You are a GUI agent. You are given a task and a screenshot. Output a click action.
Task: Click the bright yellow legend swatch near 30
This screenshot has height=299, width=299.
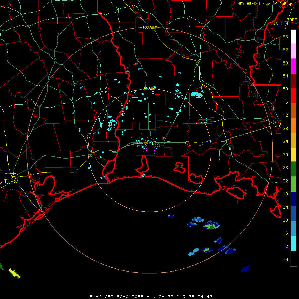tap(293, 155)
